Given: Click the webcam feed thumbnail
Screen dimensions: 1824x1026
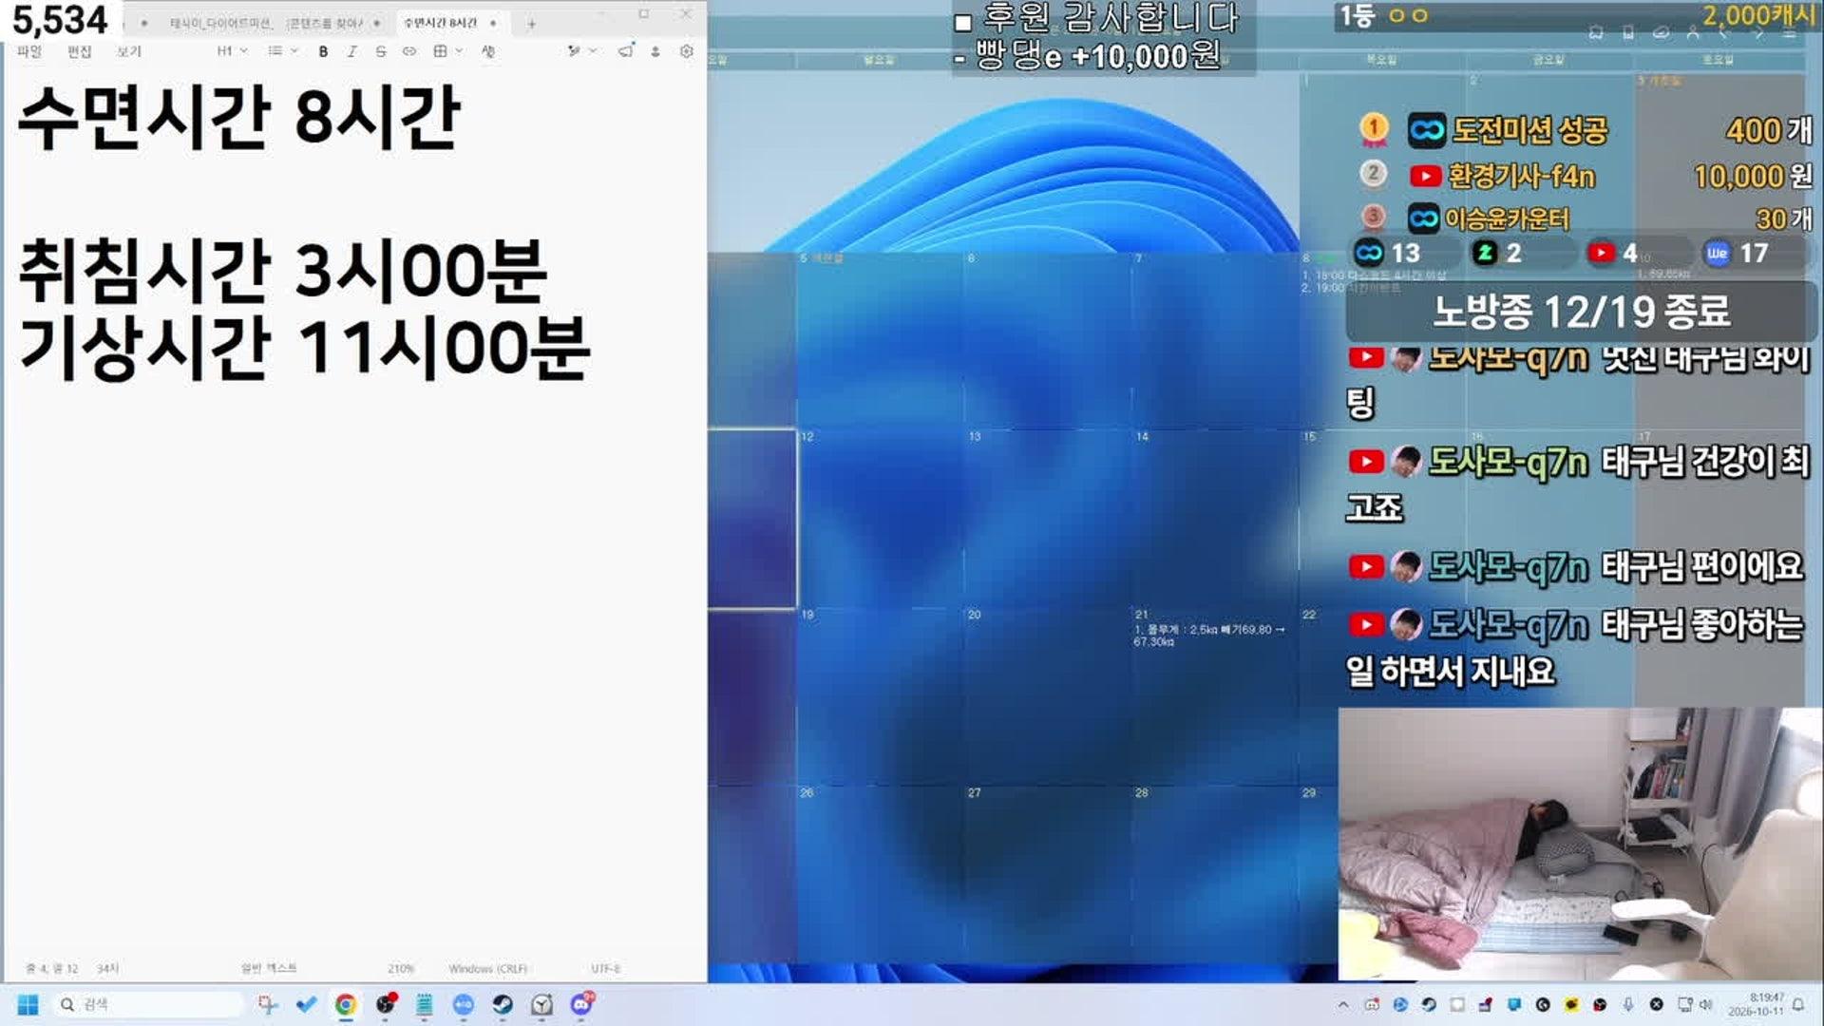Looking at the screenshot, I should coord(1580,844).
